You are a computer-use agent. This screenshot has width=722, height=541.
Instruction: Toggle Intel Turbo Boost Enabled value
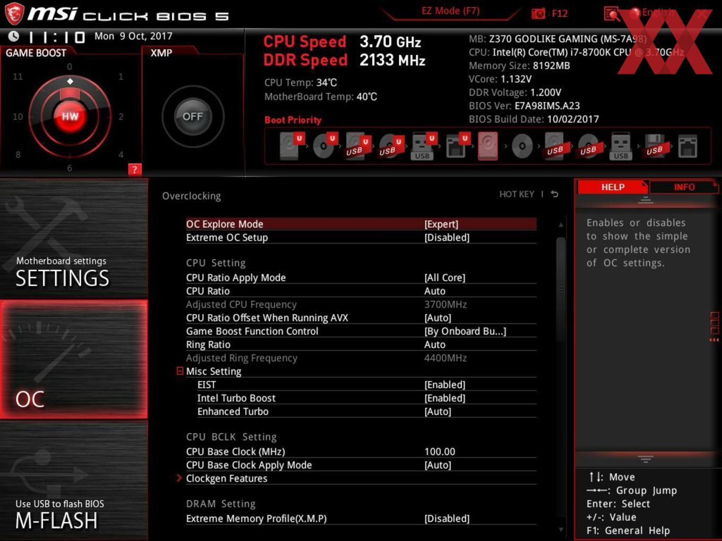pyautogui.click(x=445, y=398)
